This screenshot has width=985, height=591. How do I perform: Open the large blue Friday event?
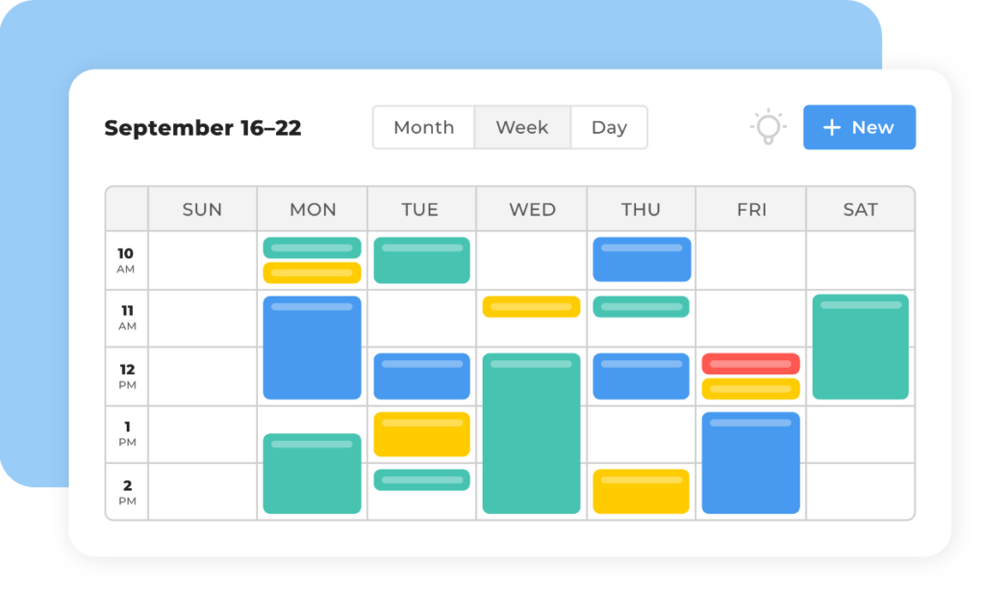pyautogui.click(x=750, y=463)
